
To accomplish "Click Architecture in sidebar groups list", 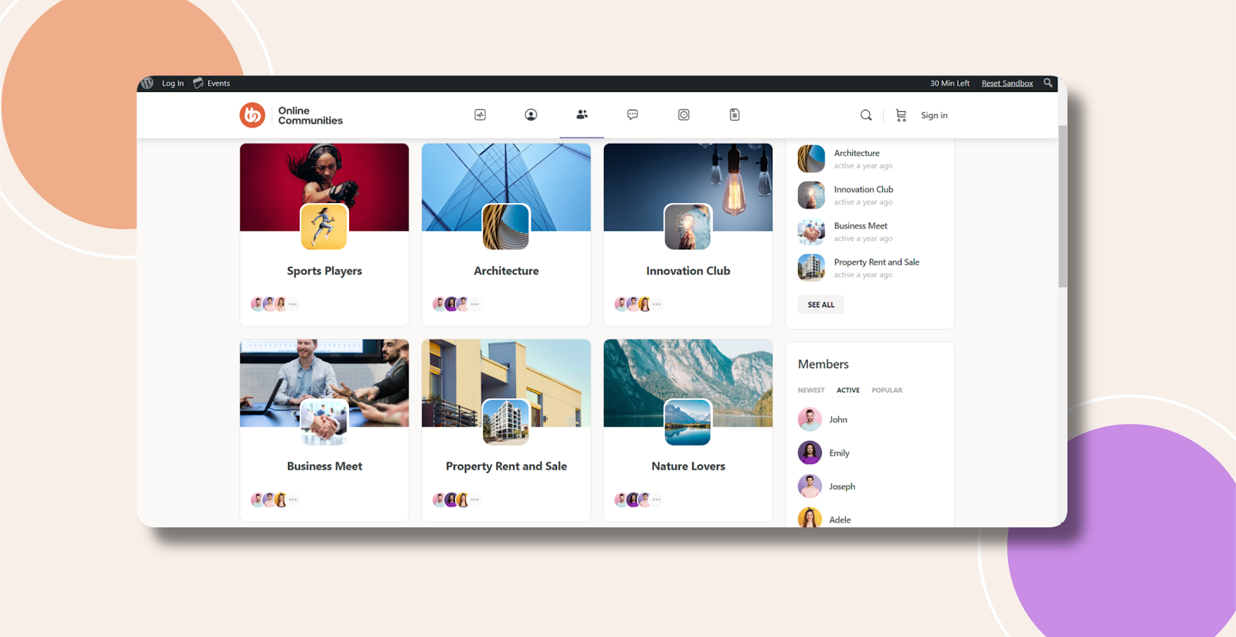I will [857, 154].
